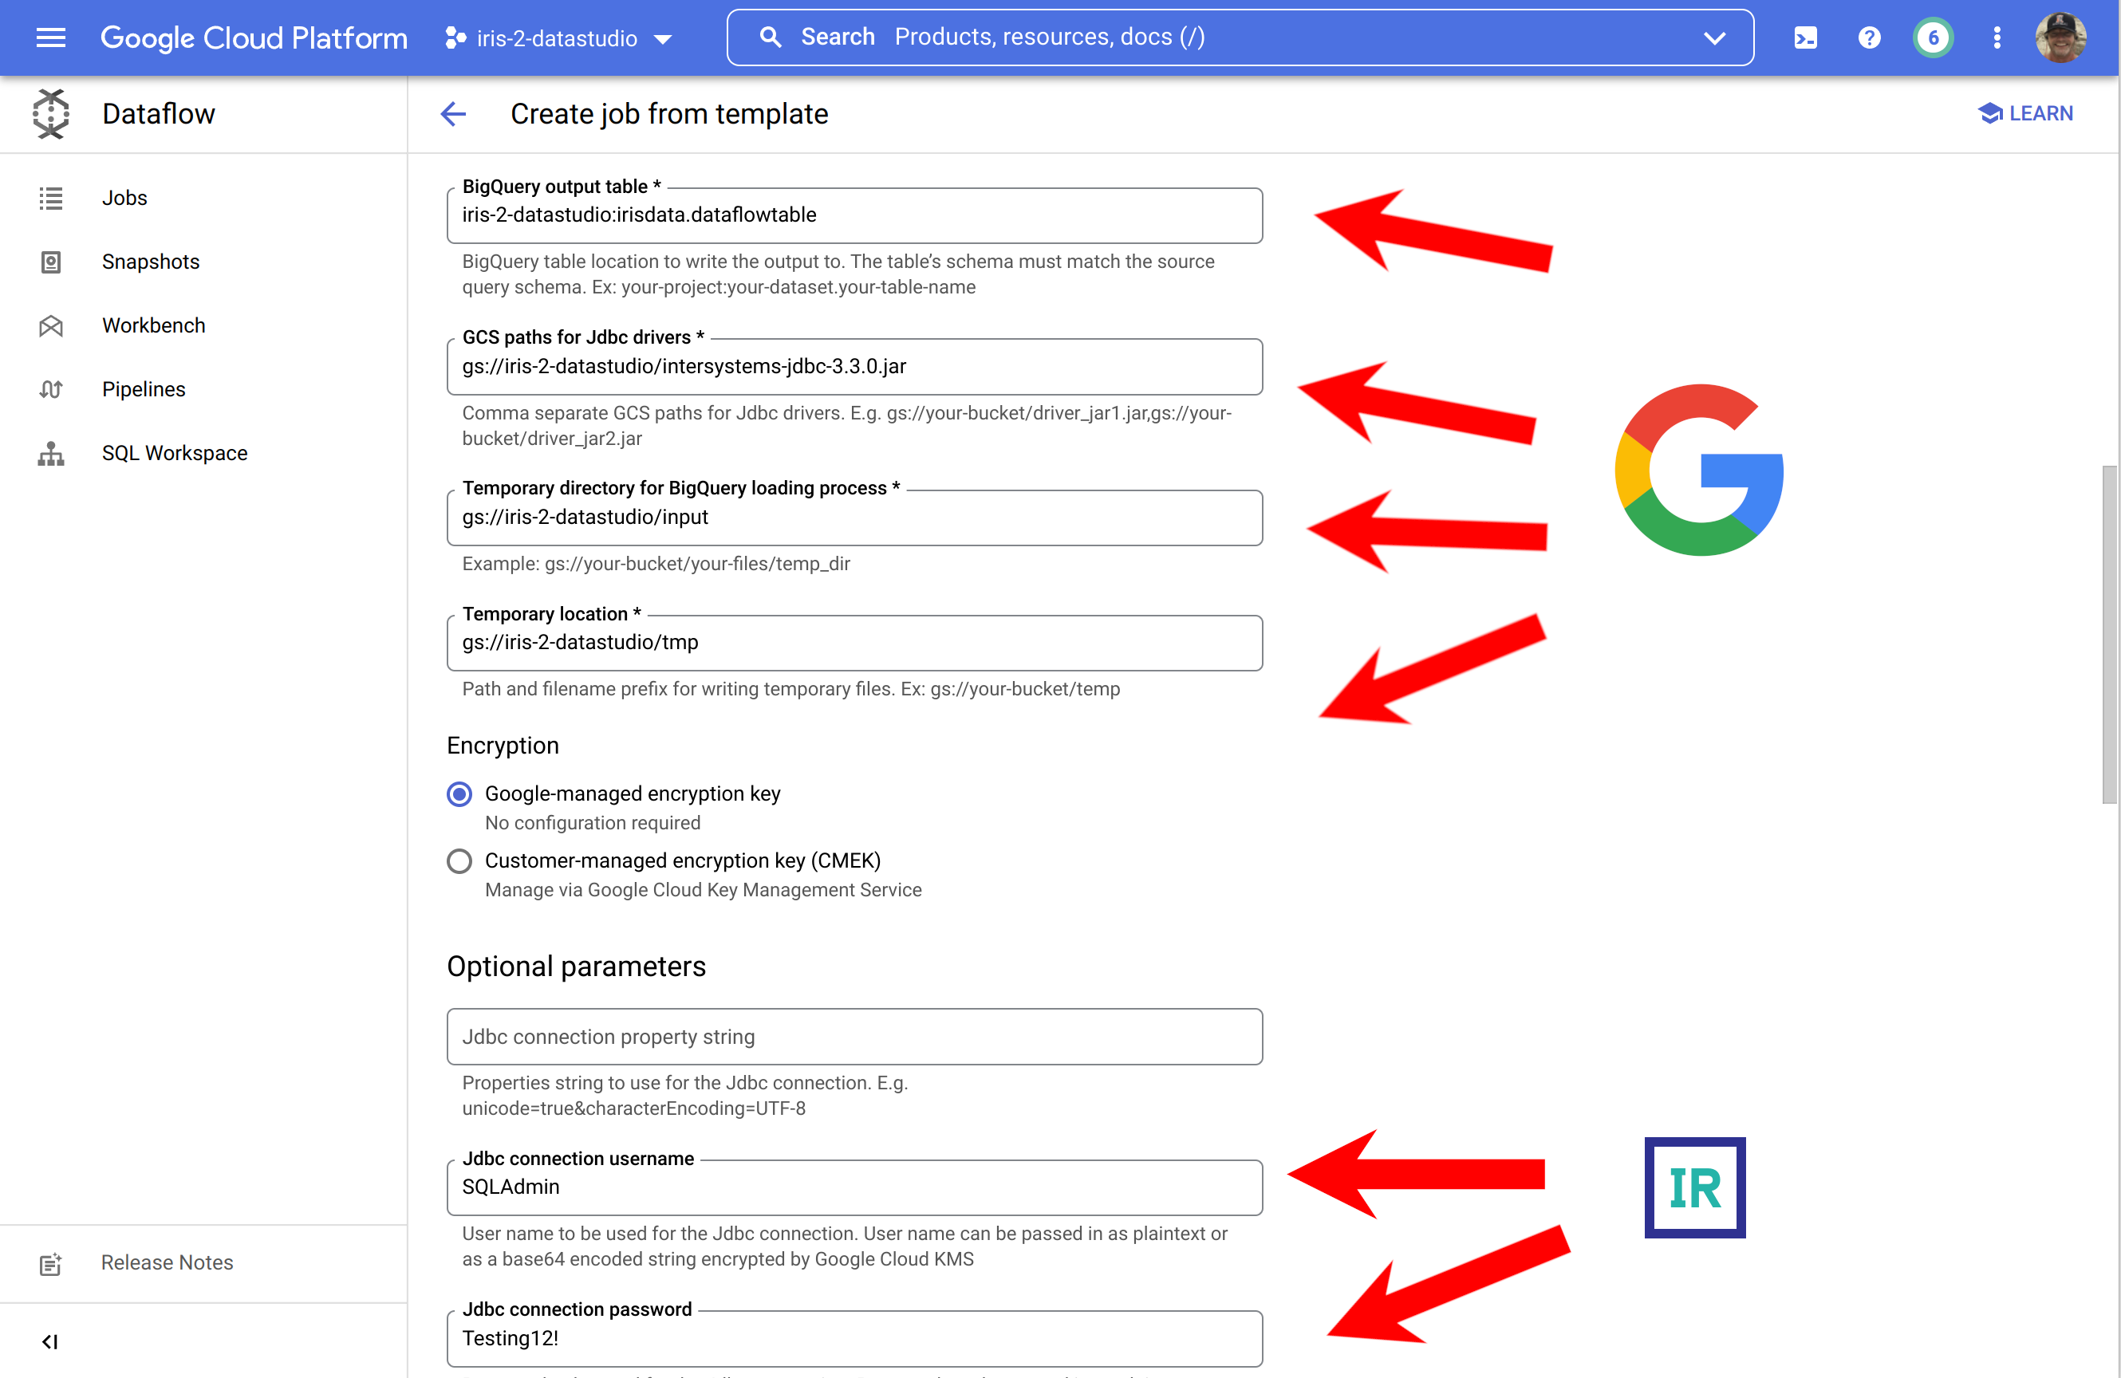Screen dimensions: 2121x1378
Task: Expand the iris-2-datastudio project selector
Action: coord(559,38)
